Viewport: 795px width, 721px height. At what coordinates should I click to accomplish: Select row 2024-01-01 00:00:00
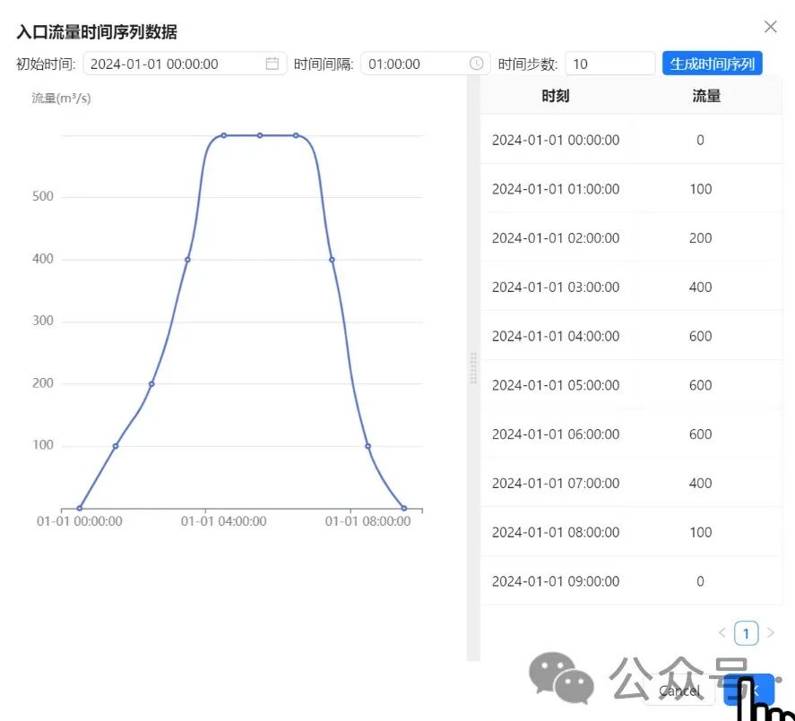tap(631, 140)
